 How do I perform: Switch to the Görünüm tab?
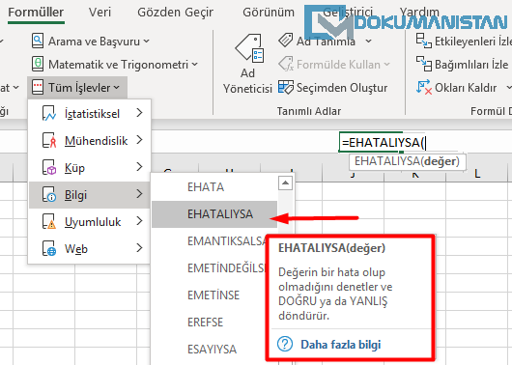[269, 13]
